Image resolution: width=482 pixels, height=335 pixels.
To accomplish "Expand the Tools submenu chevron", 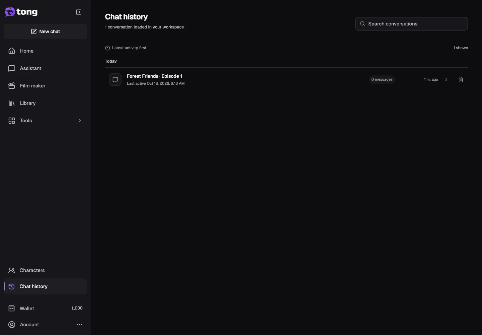I will click(x=80, y=121).
